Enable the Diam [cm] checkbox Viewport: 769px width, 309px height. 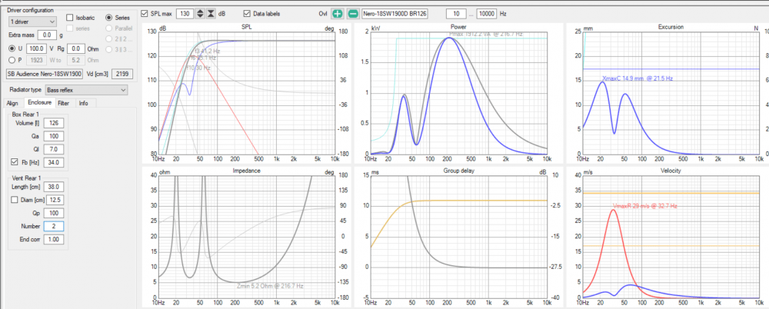click(14, 200)
